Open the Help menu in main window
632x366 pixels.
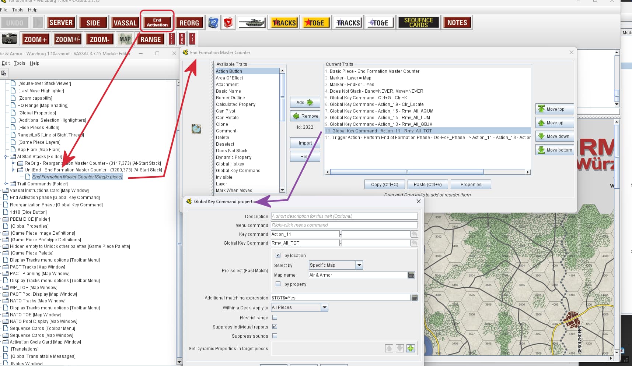33,10
